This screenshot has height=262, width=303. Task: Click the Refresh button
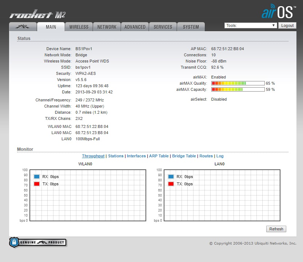[x=276, y=229]
